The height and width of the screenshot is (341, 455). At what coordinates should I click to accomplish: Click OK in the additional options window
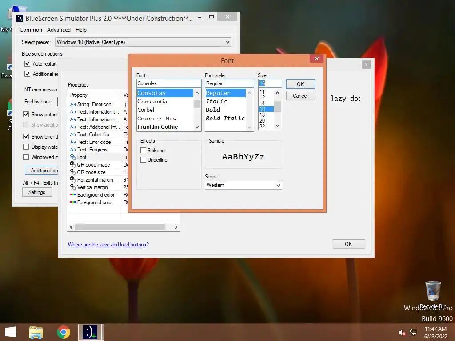tap(348, 244)
